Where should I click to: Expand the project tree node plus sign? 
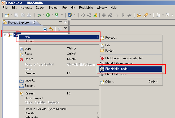pyautogui.click(x=6, y=35)
